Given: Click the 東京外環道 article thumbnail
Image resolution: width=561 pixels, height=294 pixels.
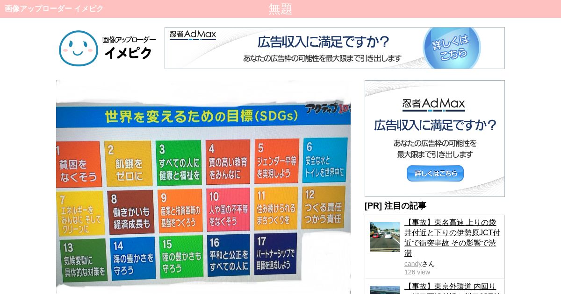Looking at the screenshot, I should pos(385,290).
